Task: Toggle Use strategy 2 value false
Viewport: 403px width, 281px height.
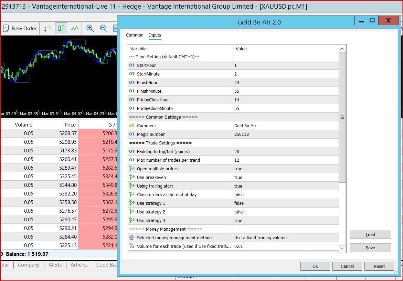Action: coord(286,212)
